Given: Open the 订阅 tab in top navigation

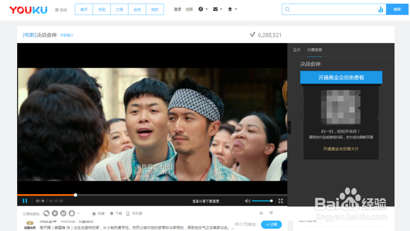Looking at the screenshot, I should pos(119,9).
